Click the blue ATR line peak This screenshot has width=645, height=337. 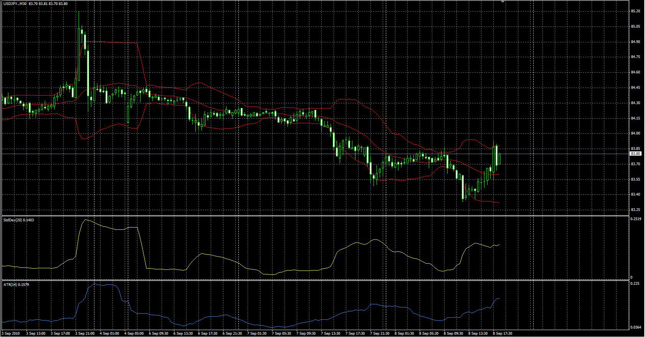pos(94,284)
